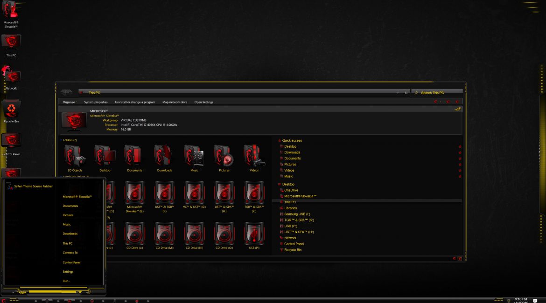Click System properties in the toolbar

pyautogui.click(x=96, y=102)
